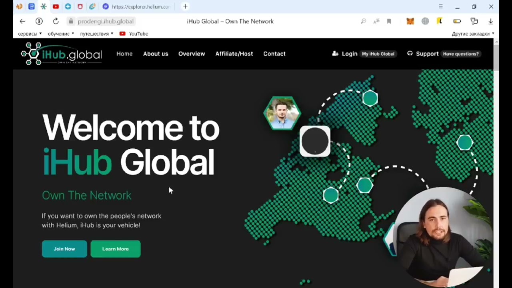Click the iHub.global logo
Viewport: 512px width, 288px height.
pos(62,54)
